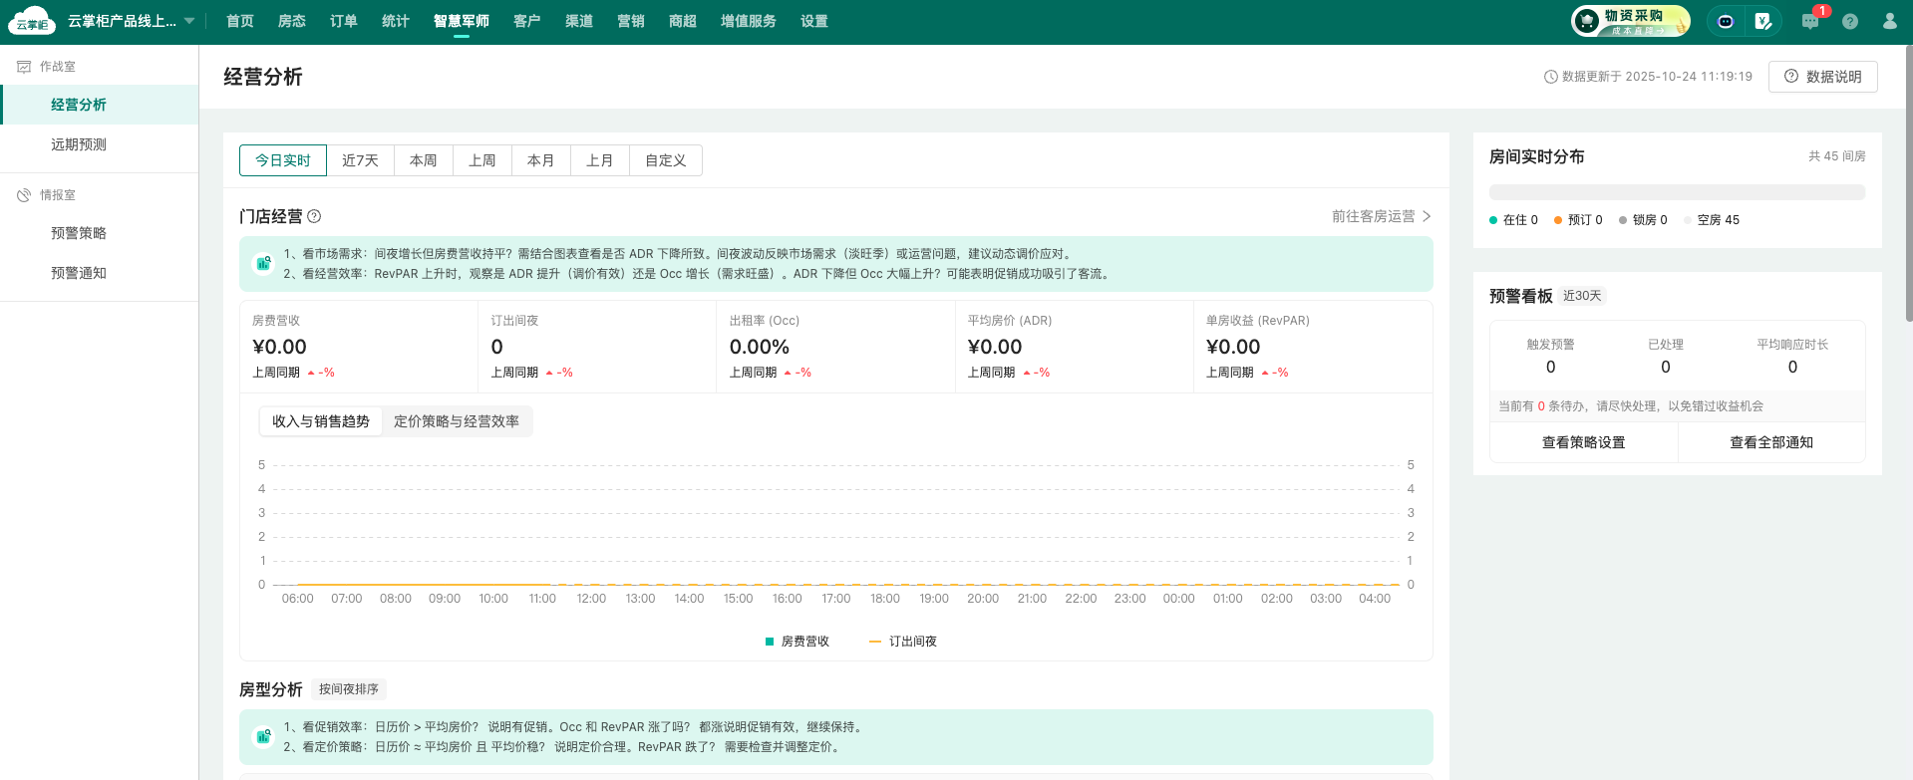Expand the store name dropdown arrow
1913x780 pixels.
click(189, 21)
